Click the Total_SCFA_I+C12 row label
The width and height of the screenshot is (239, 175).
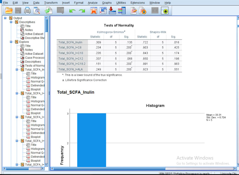[x=71, y=59]
